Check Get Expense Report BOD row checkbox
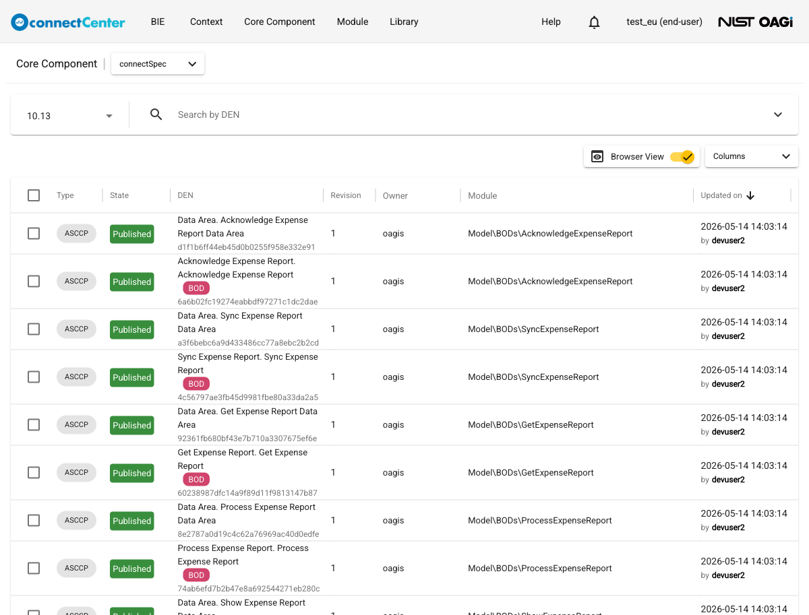The height and width of the screenshot is (615, 809). coord(34,472)
